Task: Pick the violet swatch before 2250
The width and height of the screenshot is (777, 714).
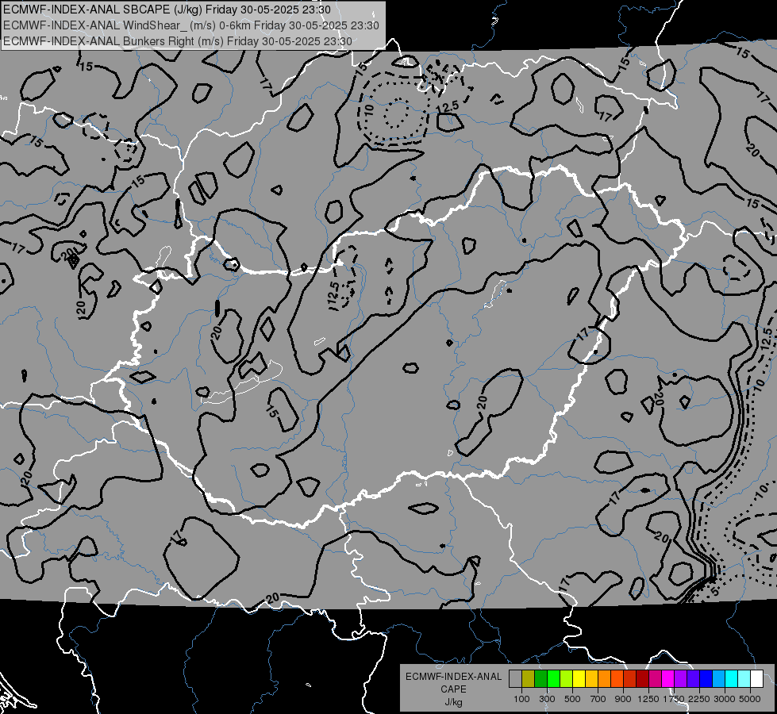Action: [693, 679]
